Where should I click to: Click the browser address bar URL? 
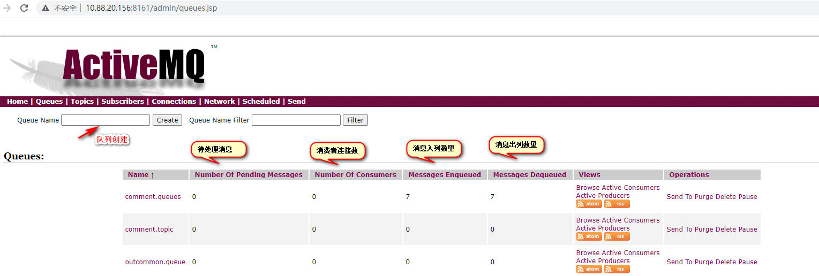[x=151, y=8]
